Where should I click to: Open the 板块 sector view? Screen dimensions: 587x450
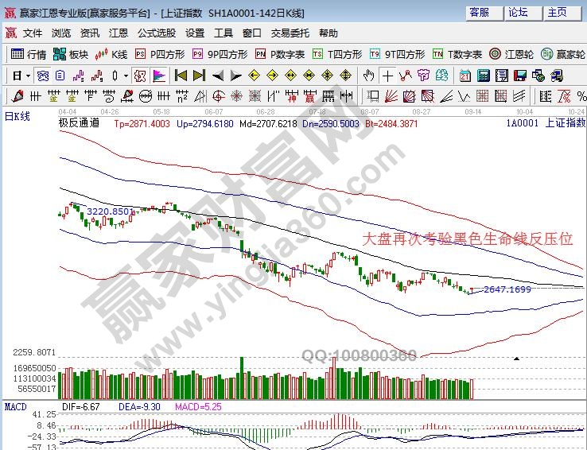click(71, 54)
